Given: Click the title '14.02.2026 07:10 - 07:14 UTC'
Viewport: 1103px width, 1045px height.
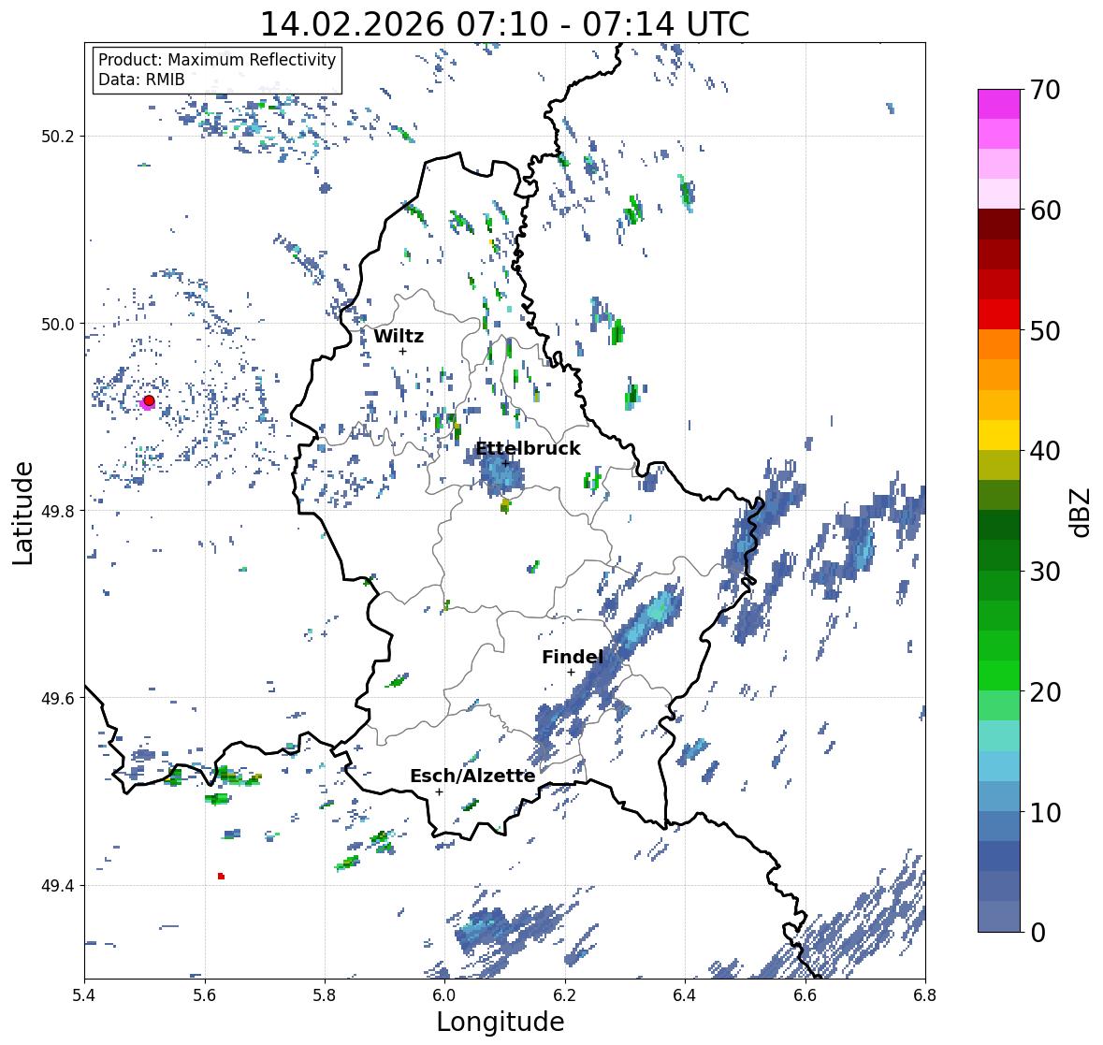Looking at the screenshot, I should click(504, 24).
